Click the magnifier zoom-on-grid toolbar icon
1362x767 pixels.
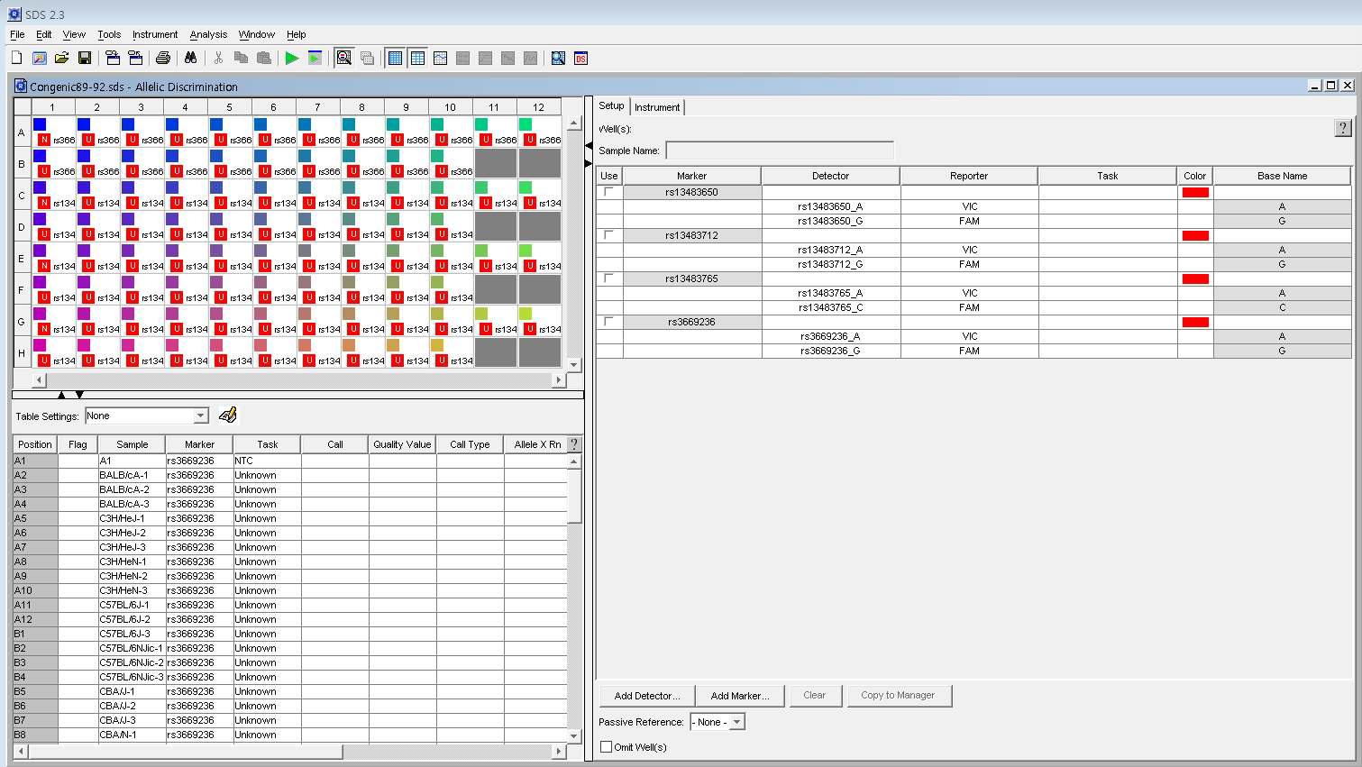pyautogui.click(x=343, y=58)
